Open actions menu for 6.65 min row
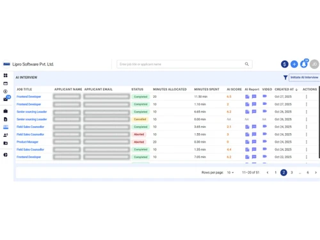 click(307, 112)
